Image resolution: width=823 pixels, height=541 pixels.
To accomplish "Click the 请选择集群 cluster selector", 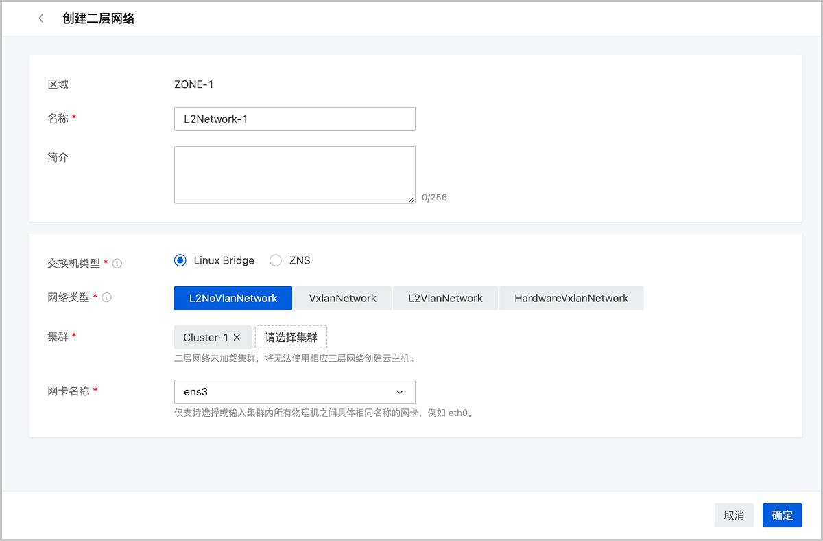I will pyautogui.click(x=291, y=338).
